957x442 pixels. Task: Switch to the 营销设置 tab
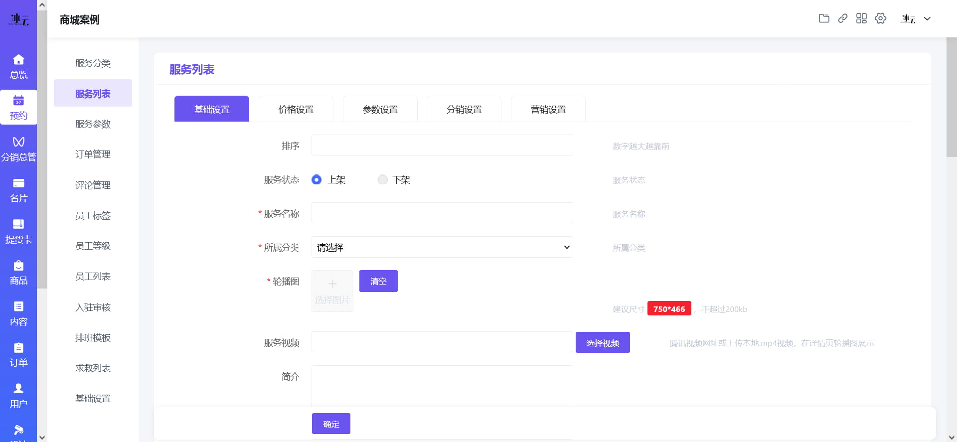[x=548, y=109]
